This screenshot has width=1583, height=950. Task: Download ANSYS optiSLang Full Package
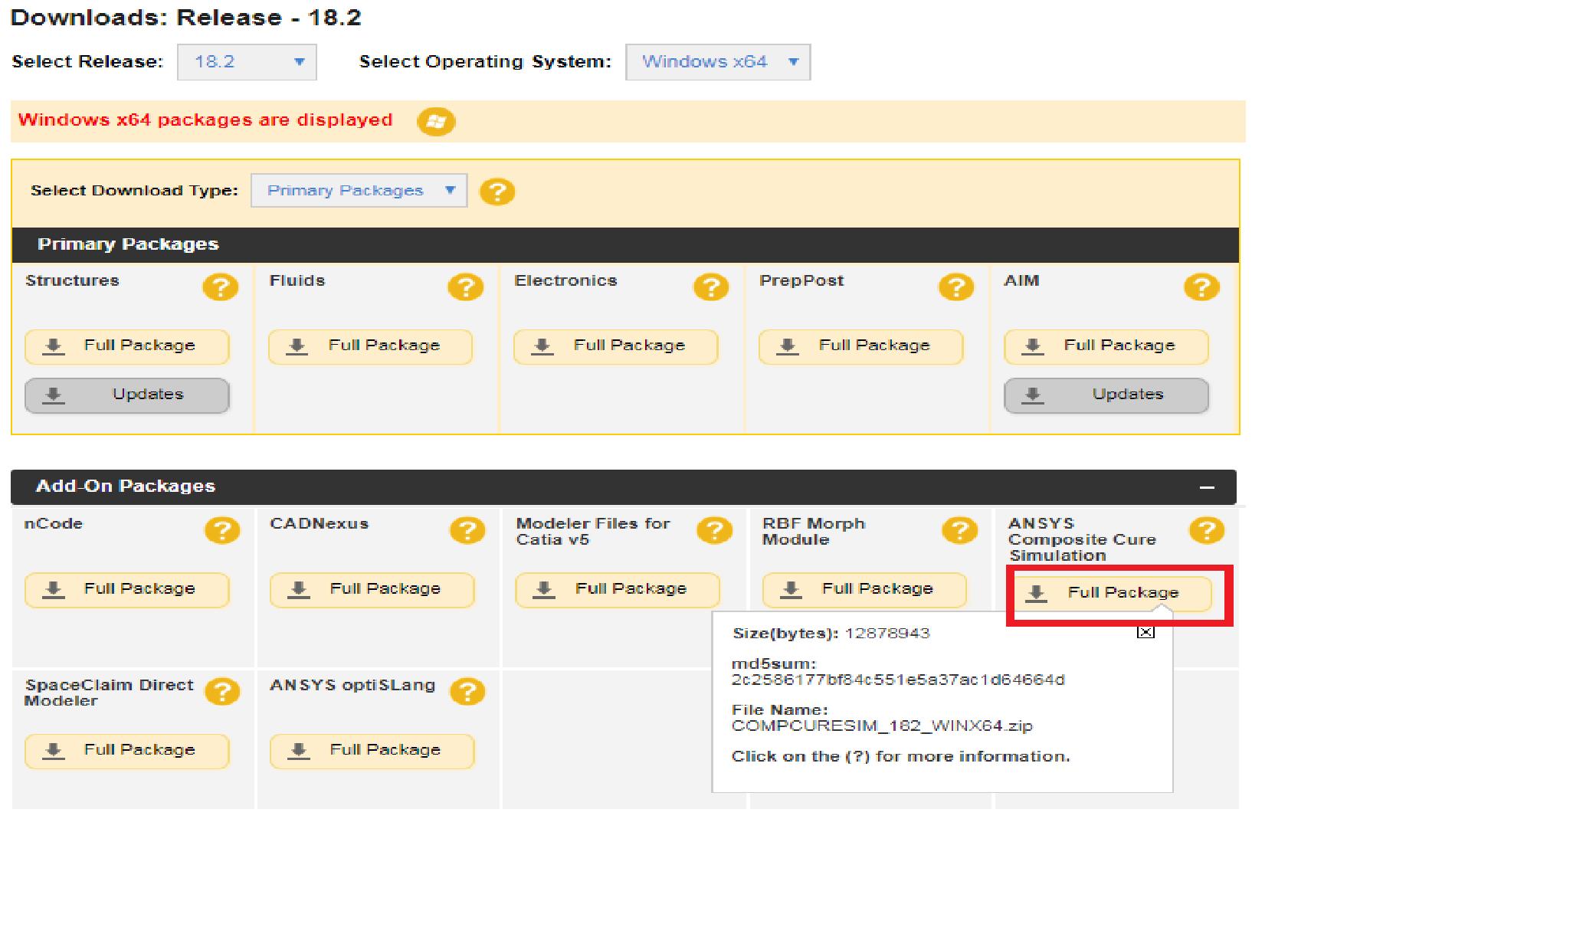click(x=372, y=751)
